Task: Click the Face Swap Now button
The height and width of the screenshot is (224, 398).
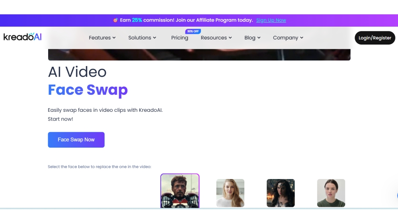Action: 76,140
